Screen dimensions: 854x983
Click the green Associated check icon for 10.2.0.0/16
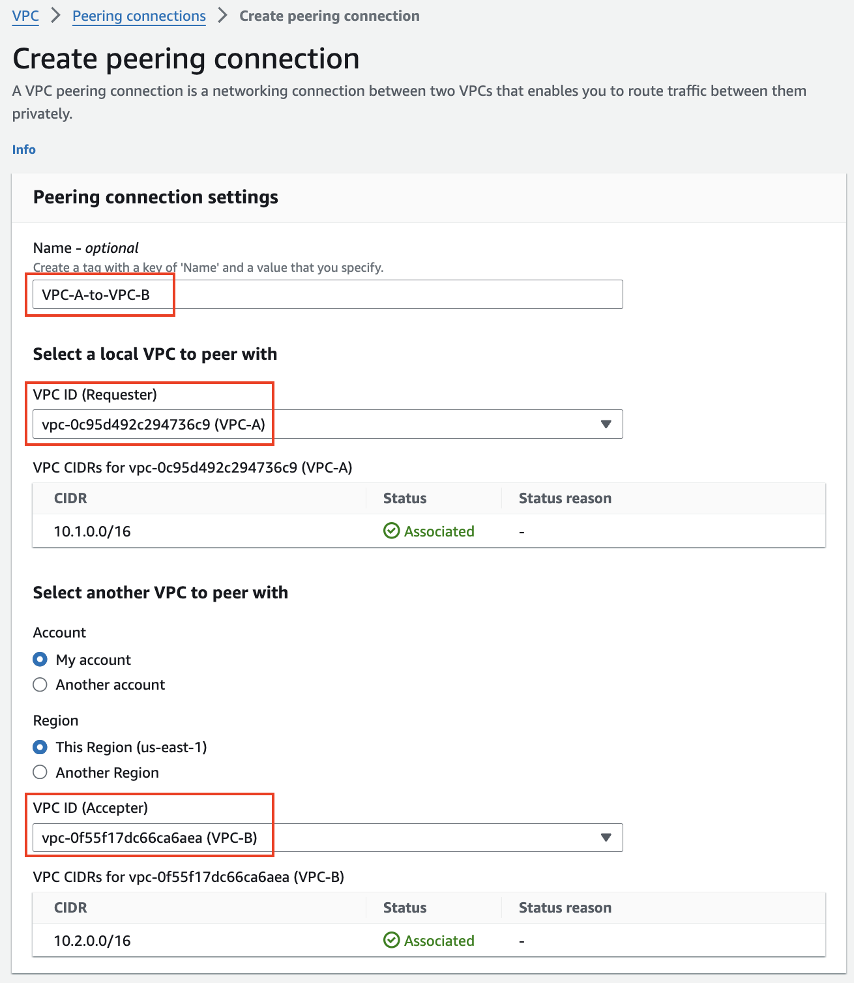point(391,941)
